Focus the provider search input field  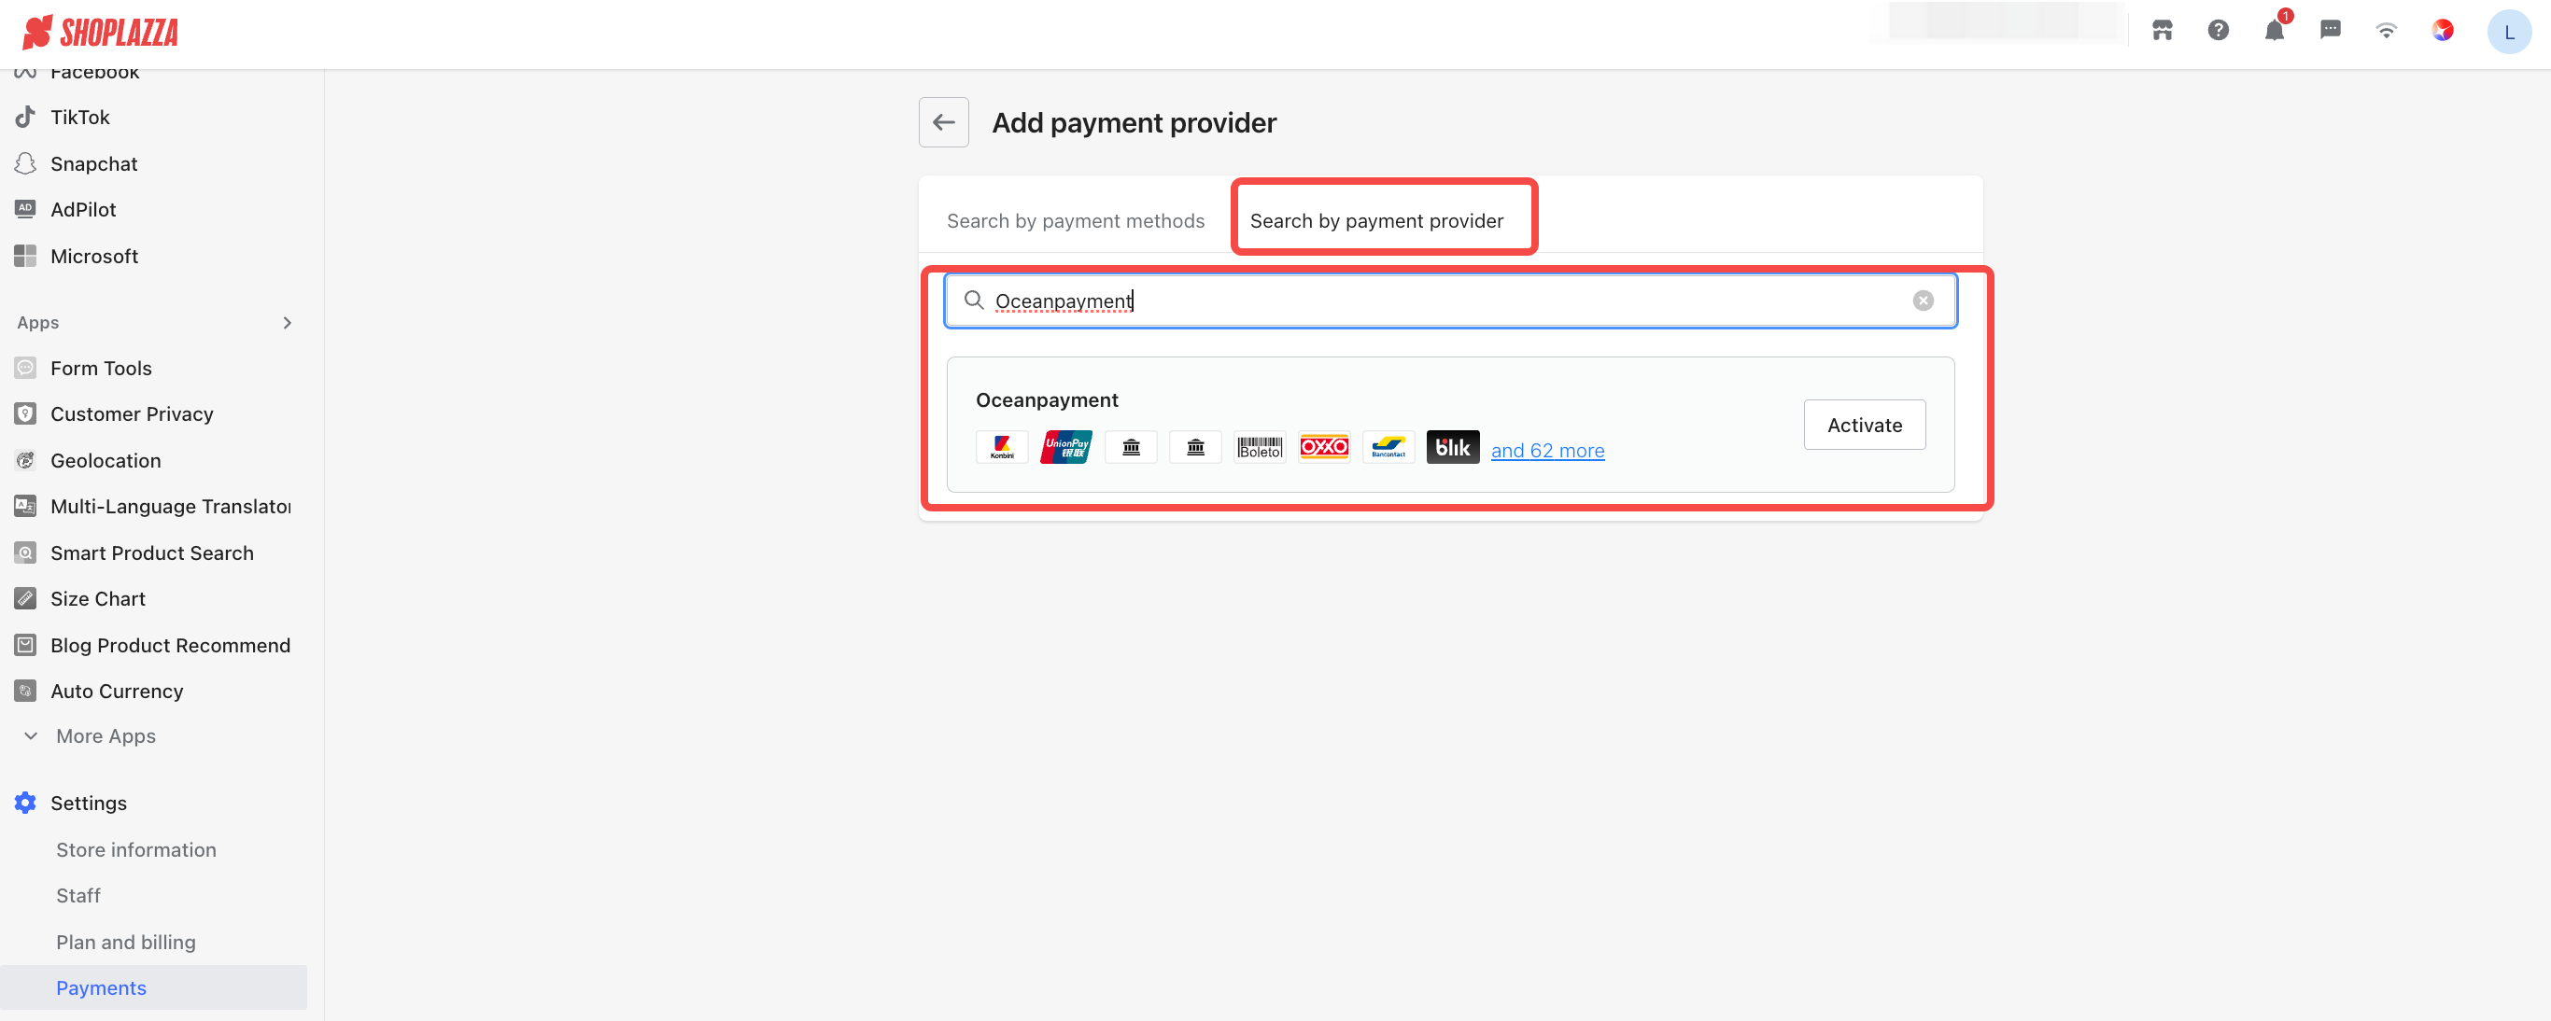click(1451, 301)
